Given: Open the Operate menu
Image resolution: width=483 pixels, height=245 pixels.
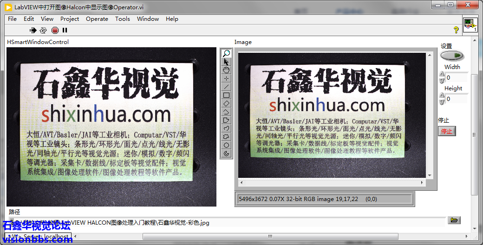Looking at the screenshot, I should (97, 19).
